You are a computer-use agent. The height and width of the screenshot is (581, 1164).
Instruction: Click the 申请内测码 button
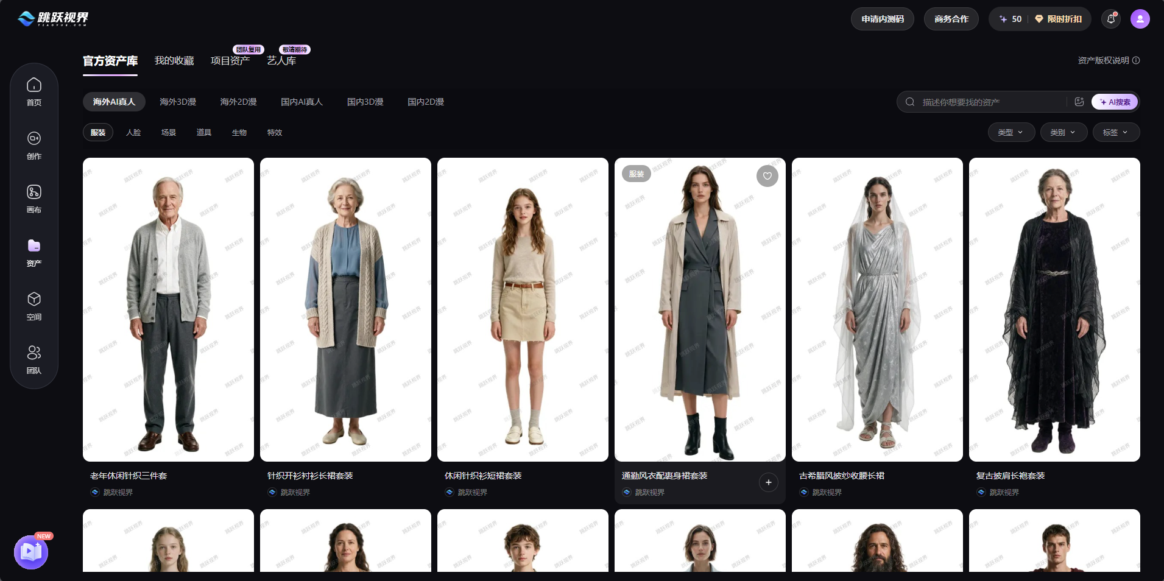pyautogui.click(x=883, y=19)
